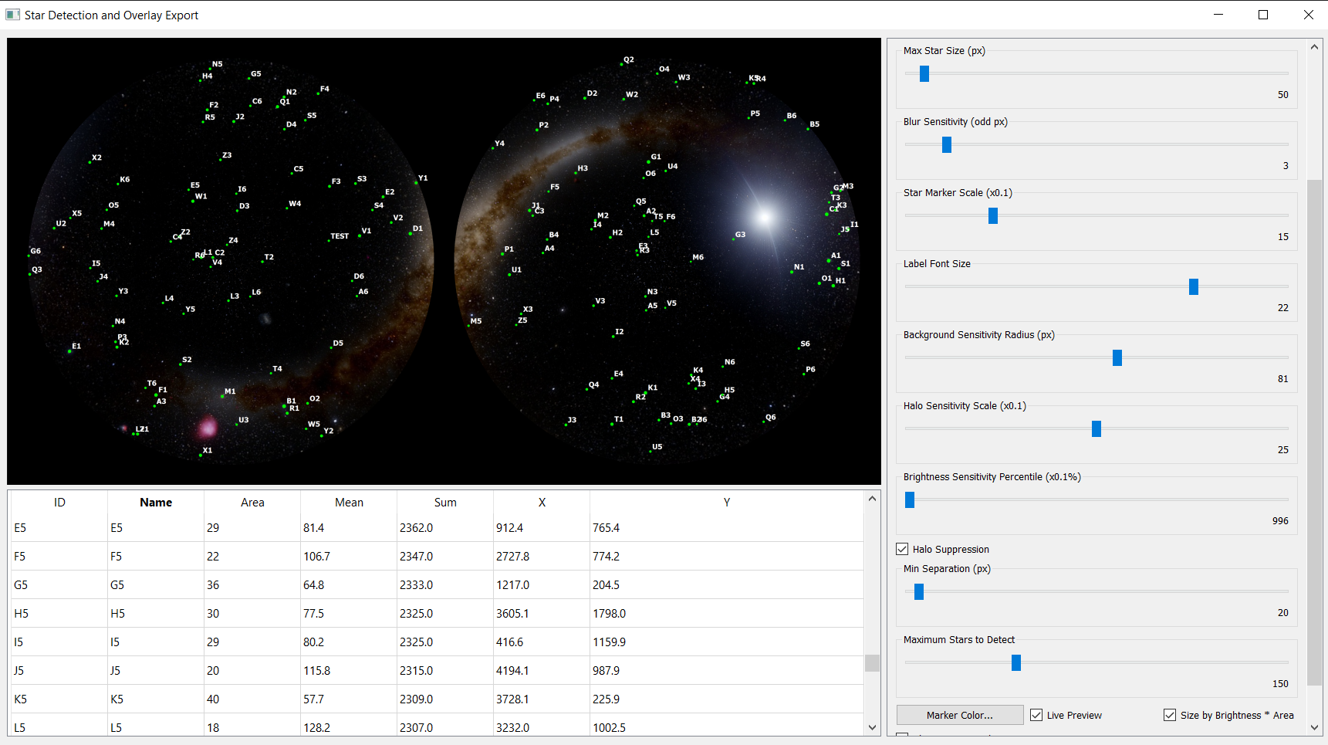The image size is (1328, 745).
Task: Click the Max Star Size slider handle
Action: click(924, 73)
